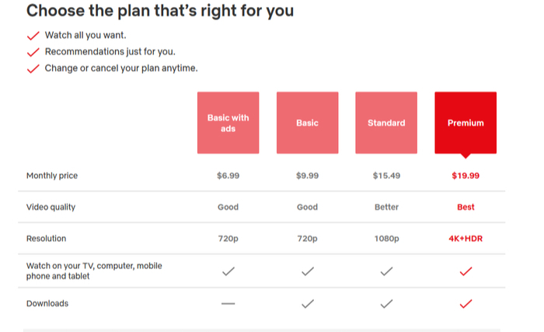
Task: Click the dash icon for Basic with ads downloads
Action: click(228, 303)
